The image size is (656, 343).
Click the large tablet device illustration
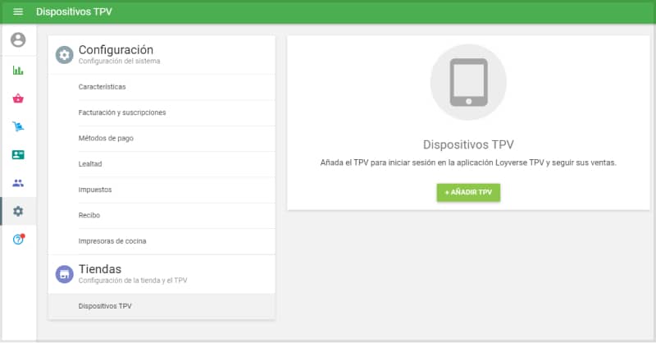pos(467,83)
